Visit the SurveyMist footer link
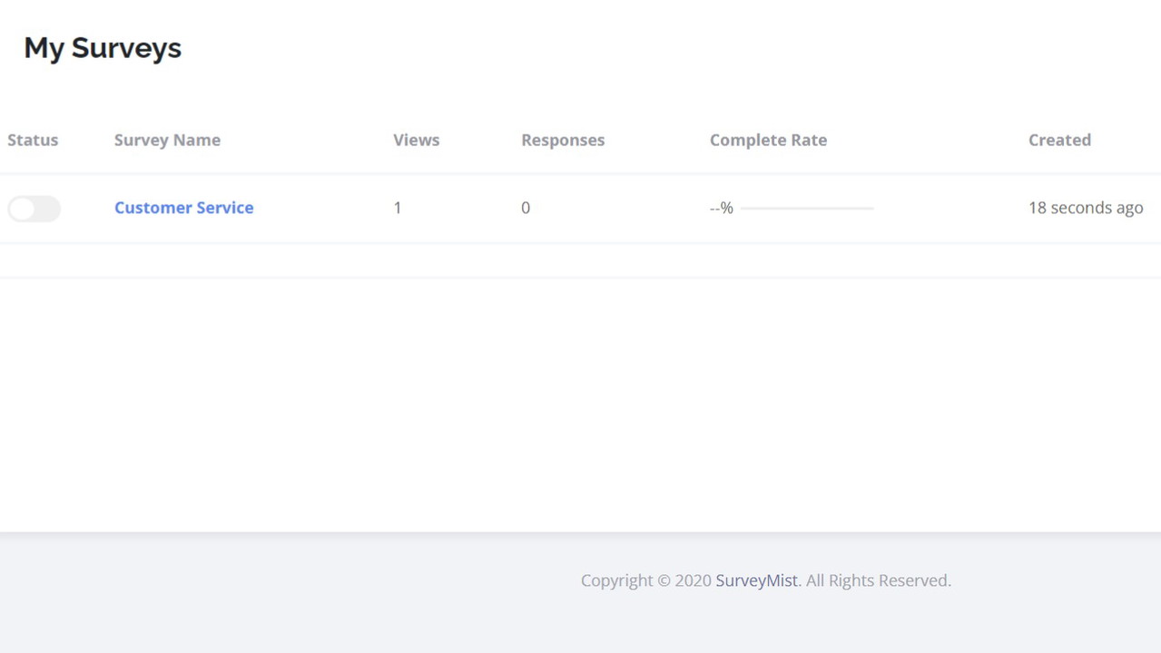 click(756, 580)
